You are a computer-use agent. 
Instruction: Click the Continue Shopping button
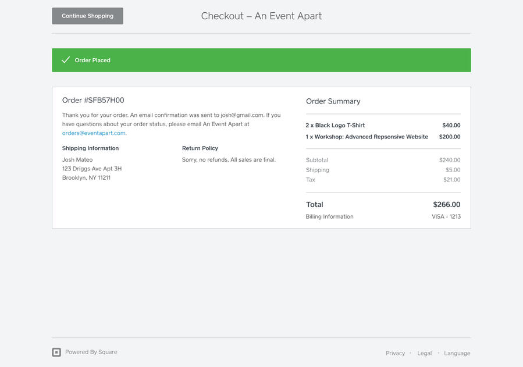(87, 16)
